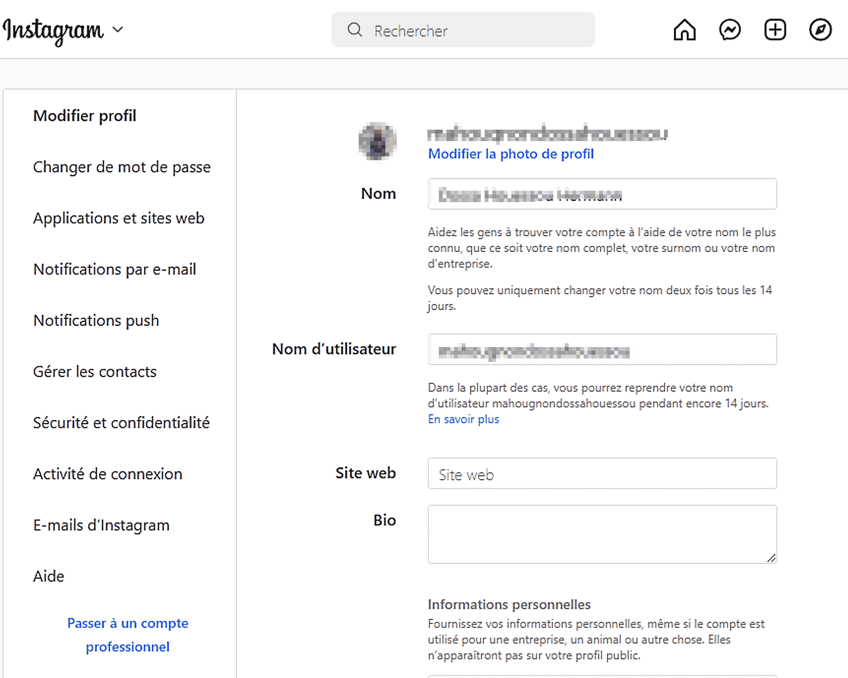This screenshot has width=848, height=678.
Task: Go to the Instagram home icon
Action: point(684,30)
